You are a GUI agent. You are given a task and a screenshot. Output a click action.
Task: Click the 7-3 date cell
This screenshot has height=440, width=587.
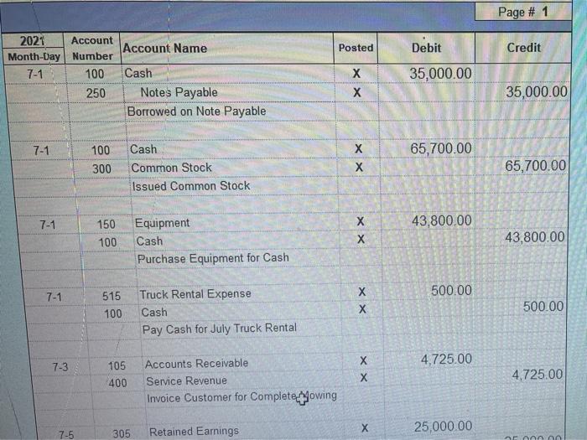click(x=60, y=367)
